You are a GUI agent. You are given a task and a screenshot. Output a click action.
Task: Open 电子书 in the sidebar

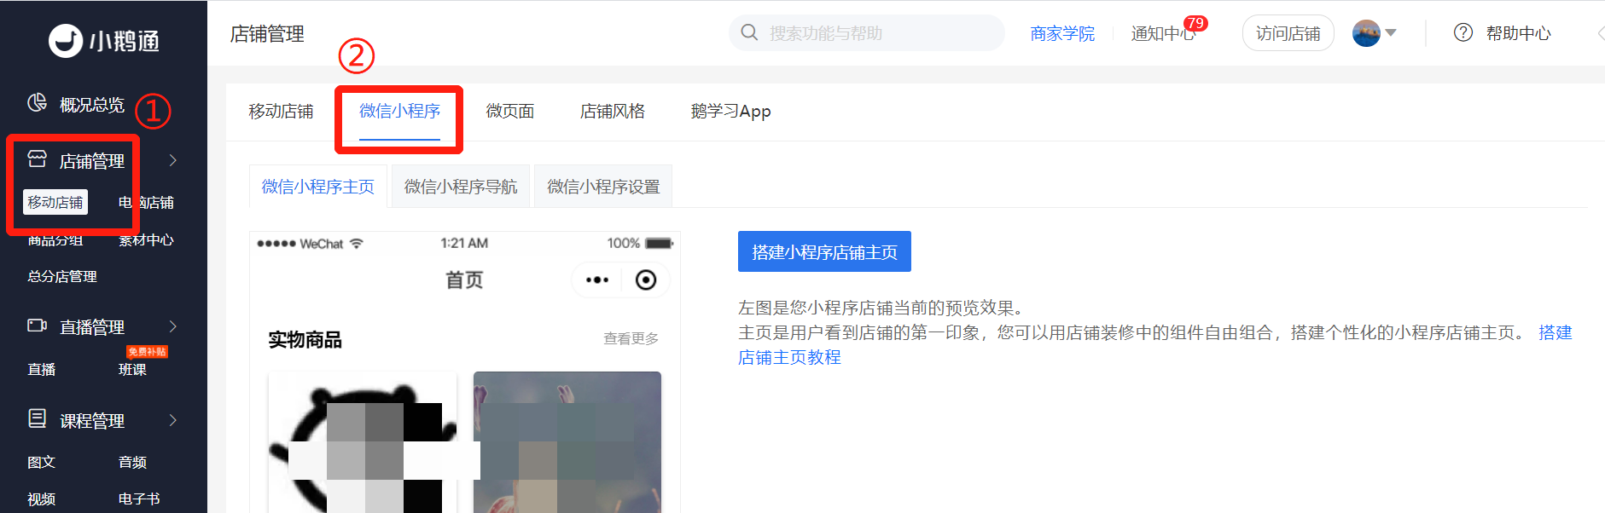[139, 499]
